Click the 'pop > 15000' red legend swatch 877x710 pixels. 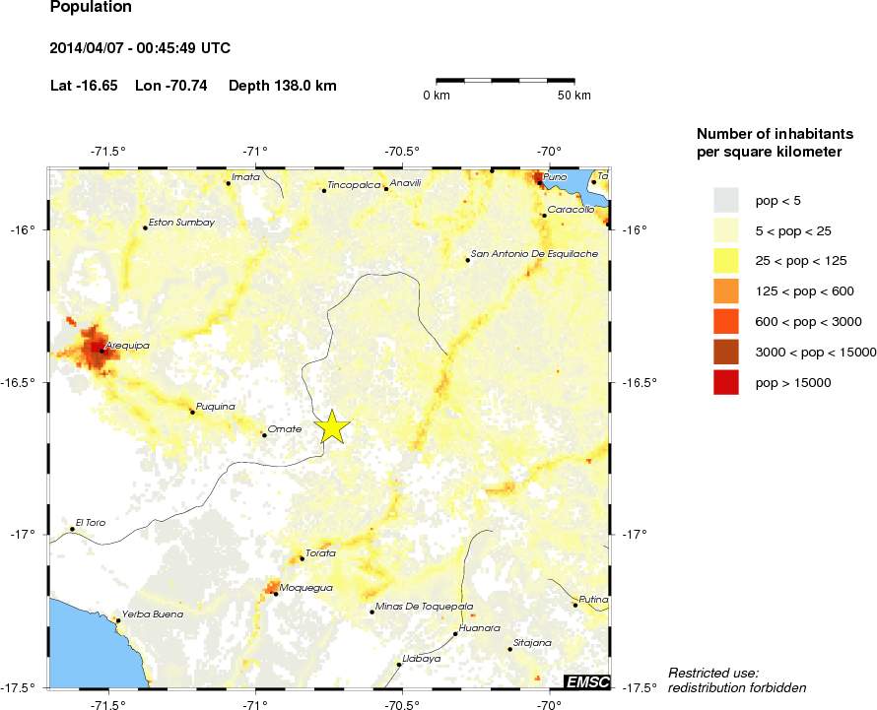[x=726, y=382]
